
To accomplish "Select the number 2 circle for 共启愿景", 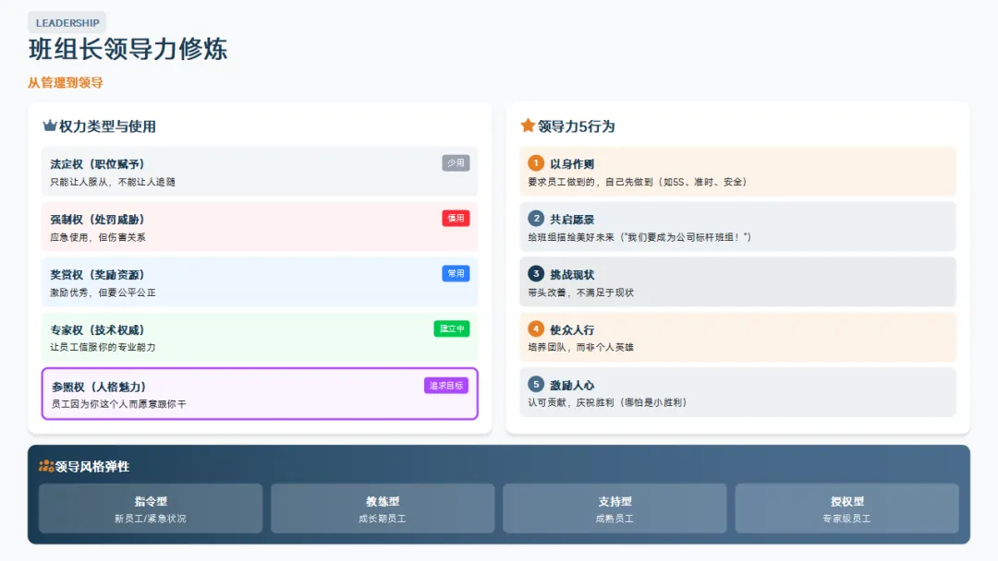I will [536, 219].
